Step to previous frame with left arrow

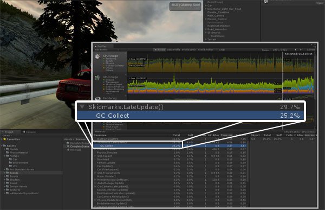tap(295, 49)
